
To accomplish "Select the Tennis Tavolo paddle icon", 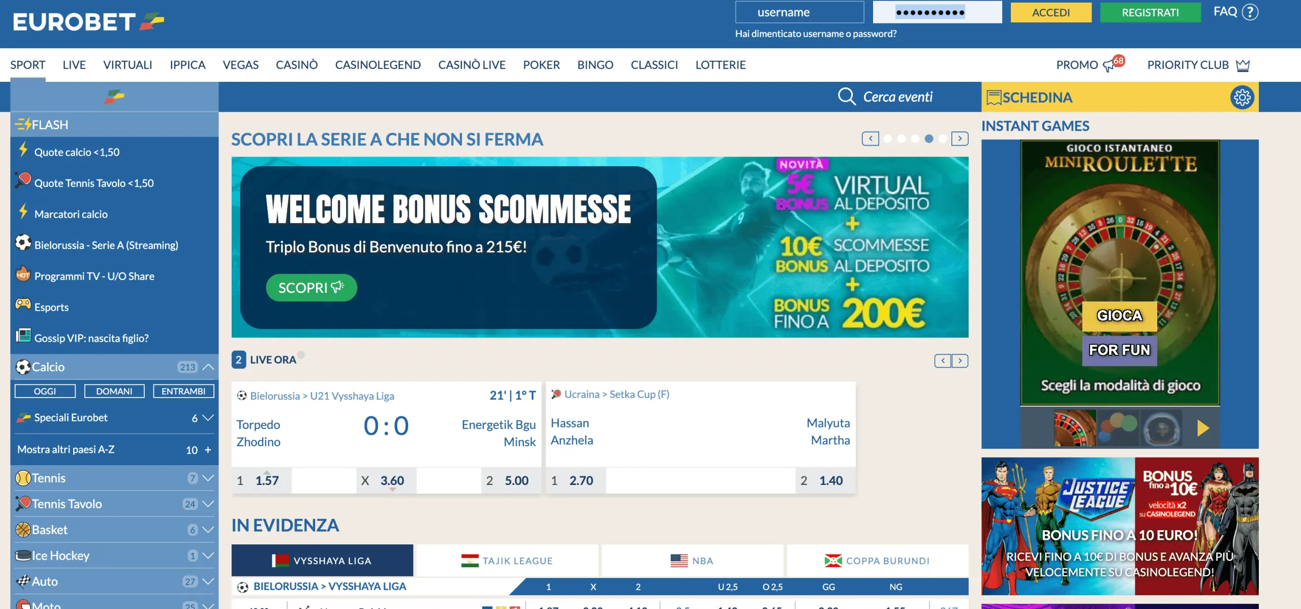I will (23, 503).
